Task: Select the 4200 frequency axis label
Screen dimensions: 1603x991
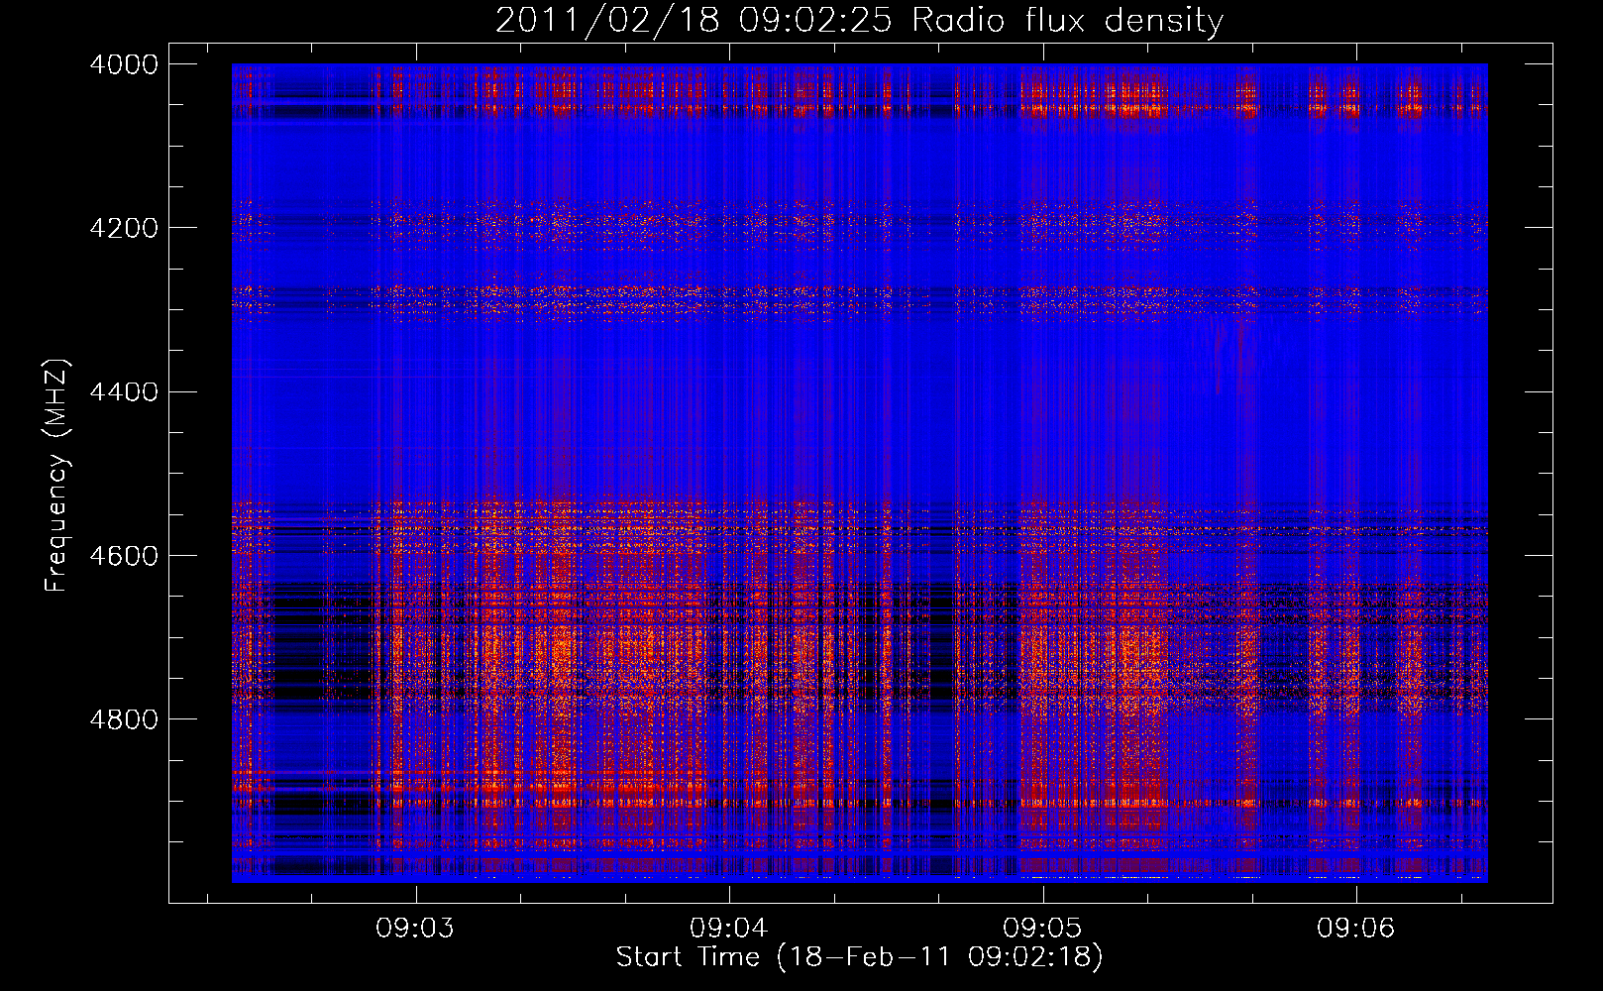Action: point(124,228)
